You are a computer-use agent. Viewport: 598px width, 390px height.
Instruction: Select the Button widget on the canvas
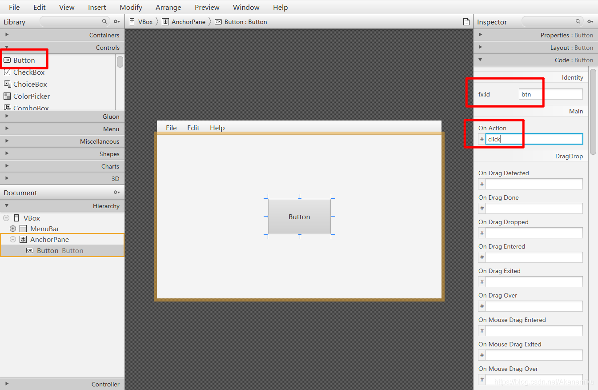click(299, 217)
